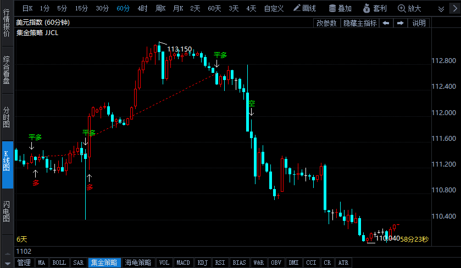Select the DMI indicator tab
Viewport: 461px width, 268px height.
(x=294, y=263)
